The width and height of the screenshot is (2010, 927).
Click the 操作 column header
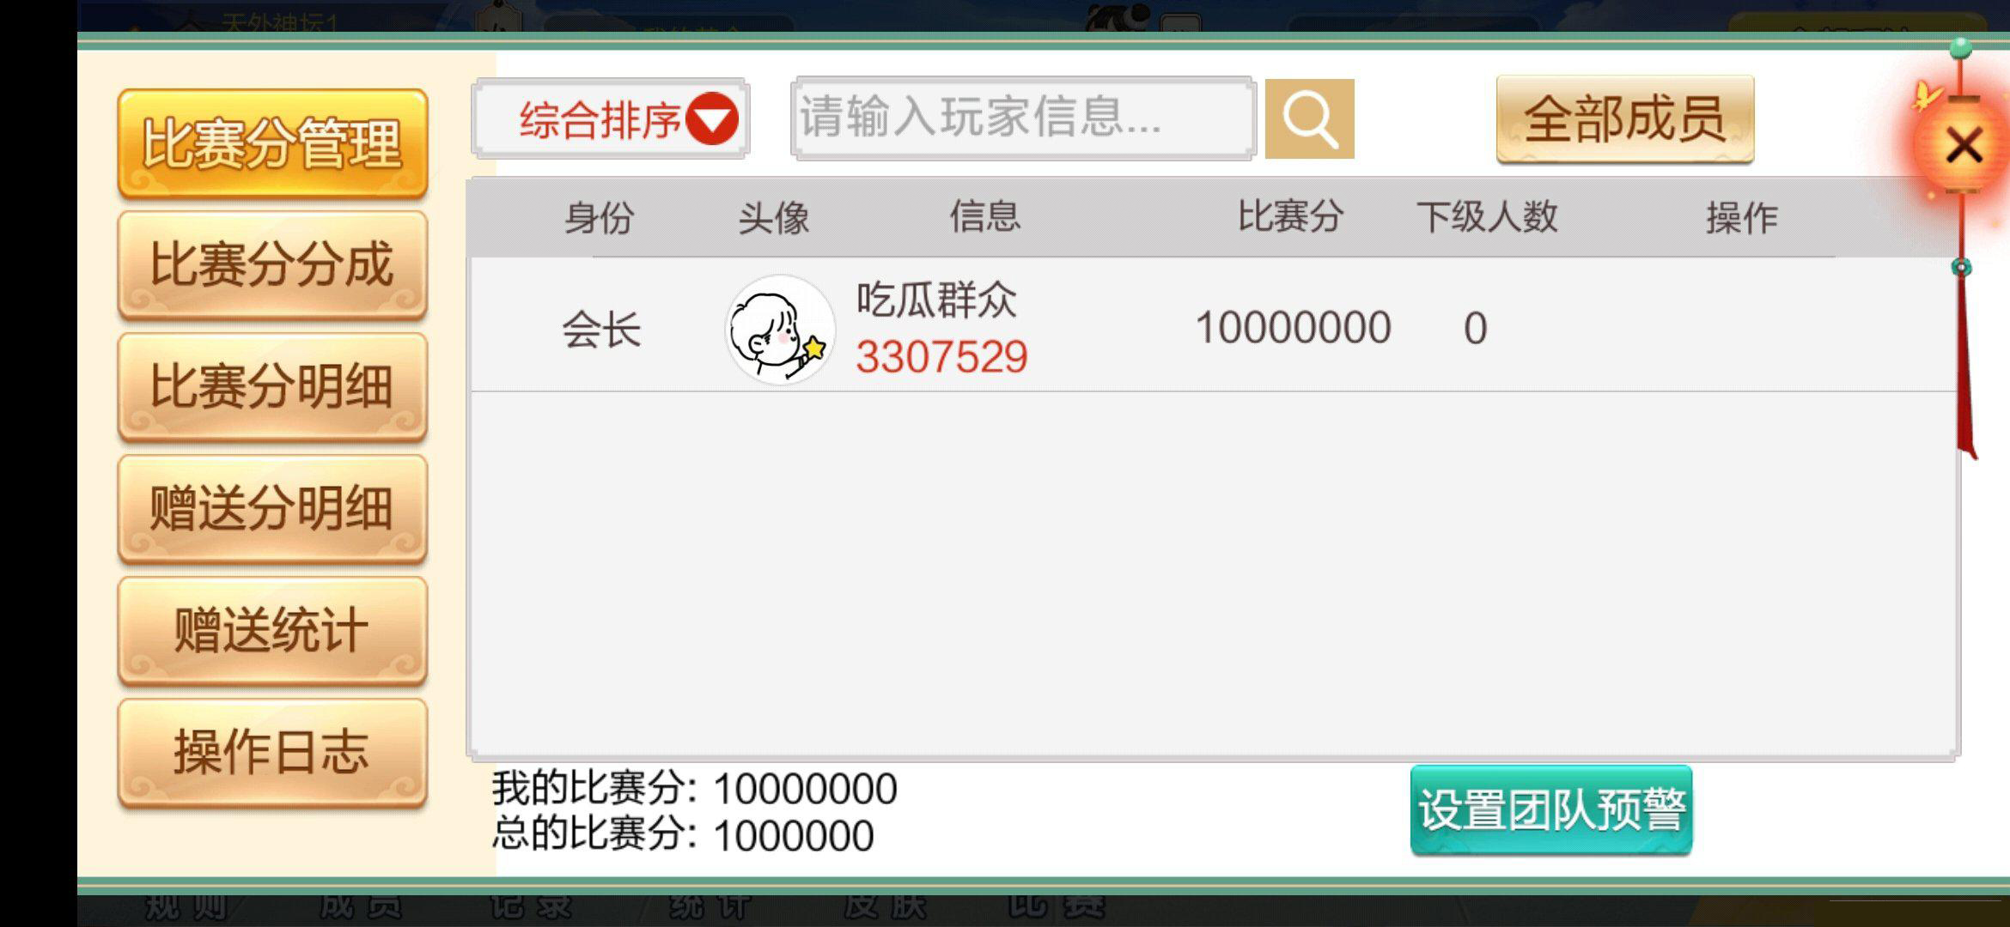1741,217
